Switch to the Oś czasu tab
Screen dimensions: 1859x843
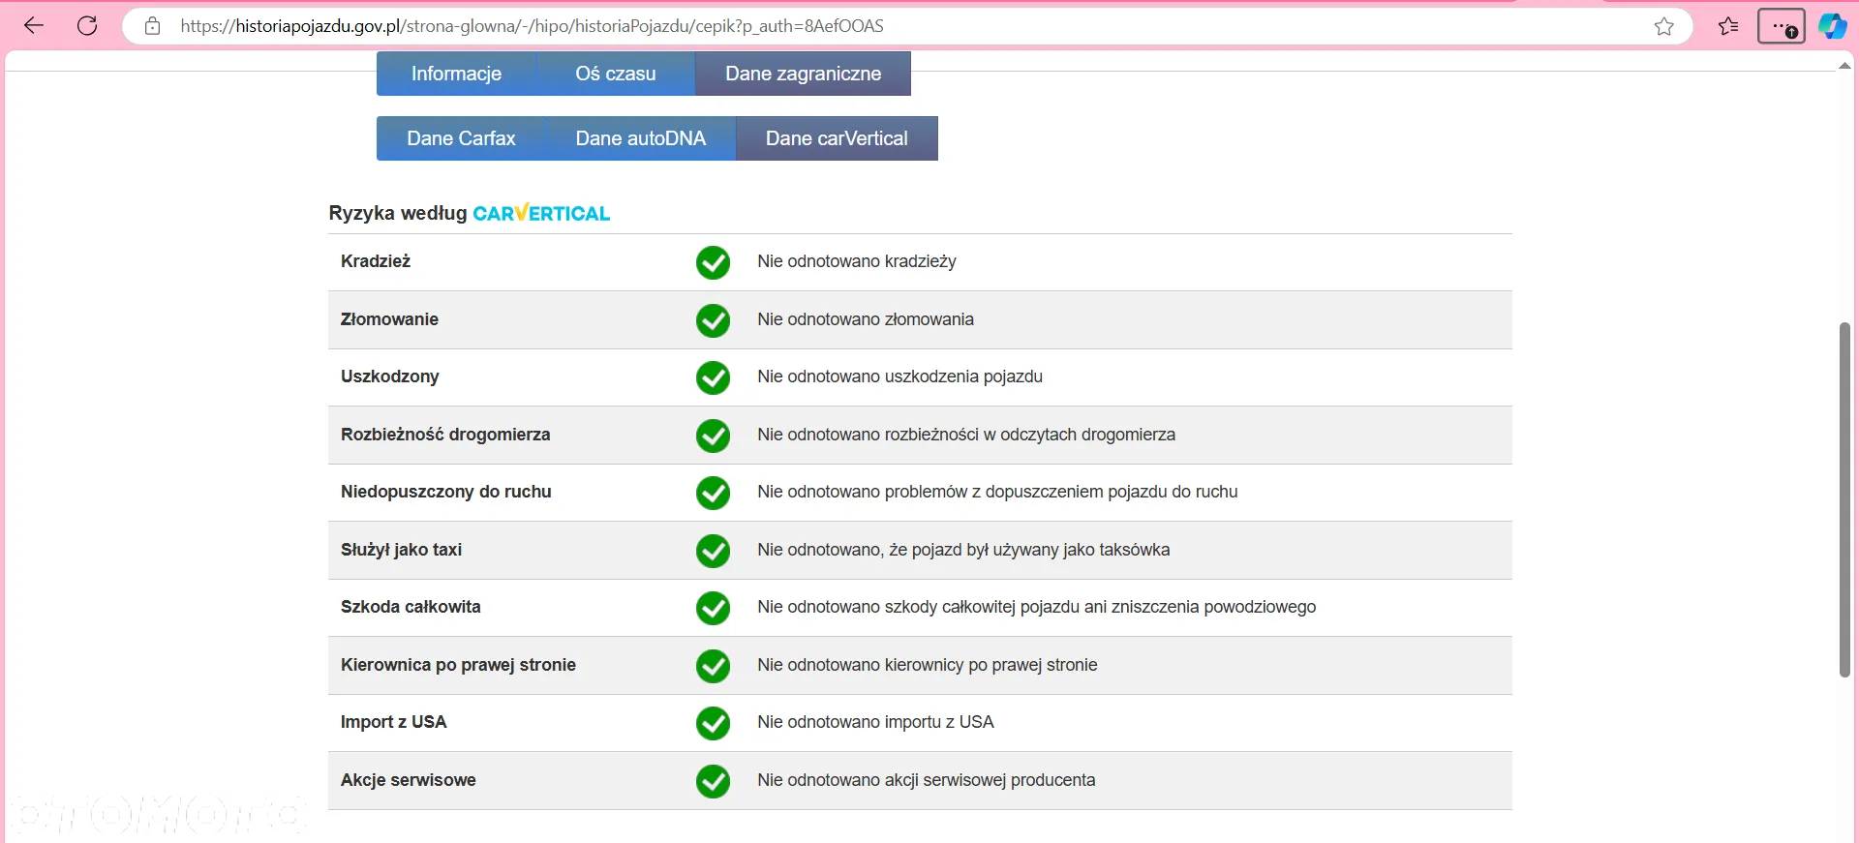coord(616,74)
